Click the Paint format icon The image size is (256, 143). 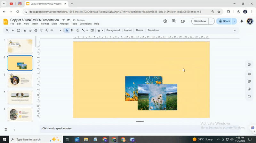[x=41, y=31]
